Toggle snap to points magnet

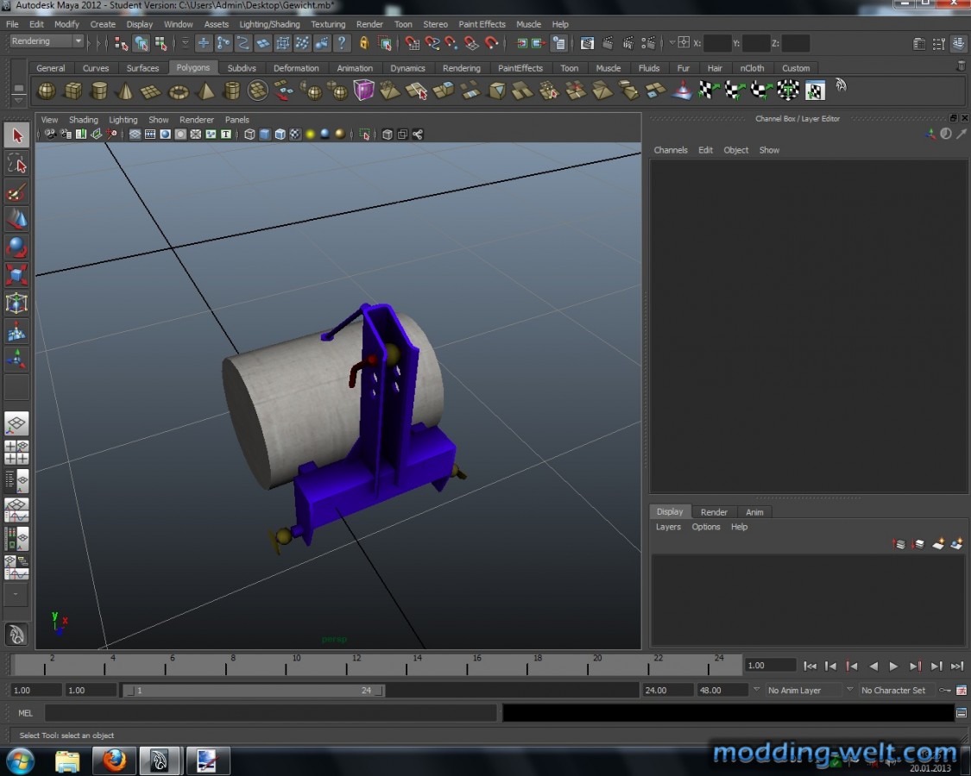pyautogui.click(x=451, y=43)
